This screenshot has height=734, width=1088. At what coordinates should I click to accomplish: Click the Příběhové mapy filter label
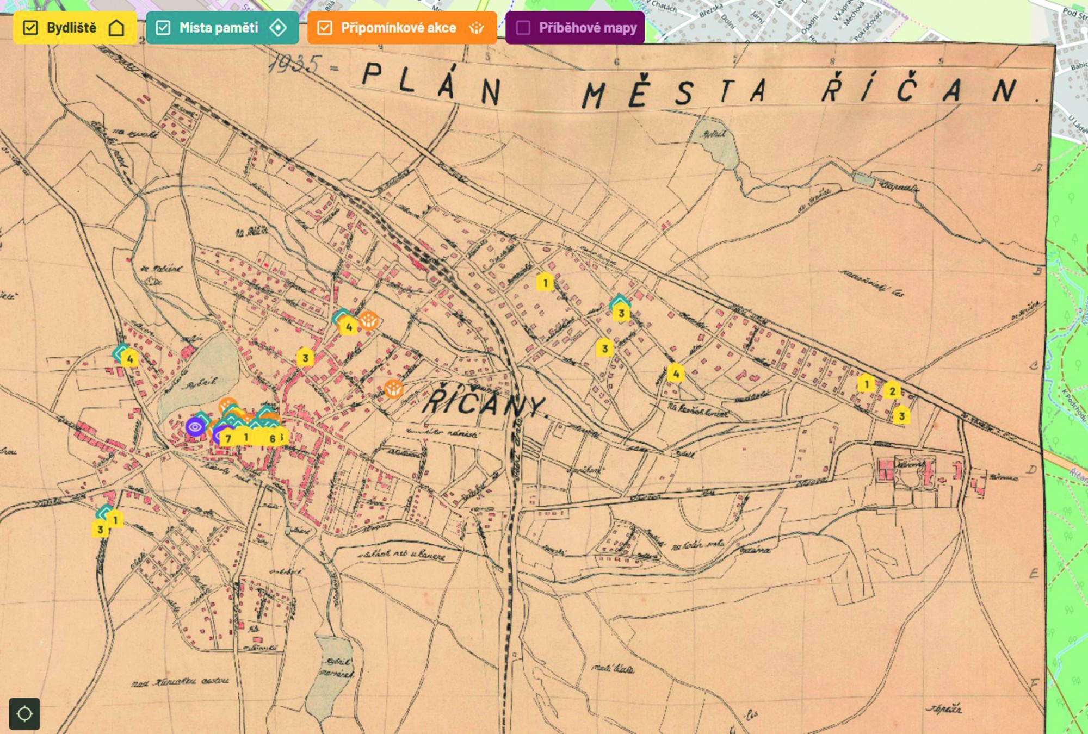pos(588,28)
